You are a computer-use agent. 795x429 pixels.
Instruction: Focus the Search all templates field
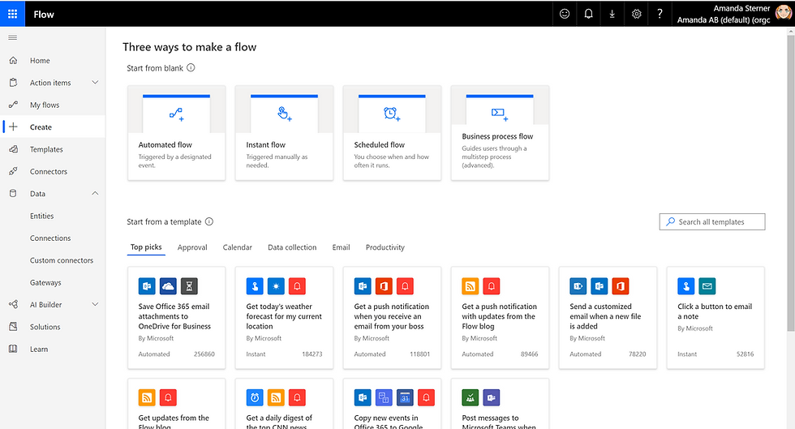(712, 221)
